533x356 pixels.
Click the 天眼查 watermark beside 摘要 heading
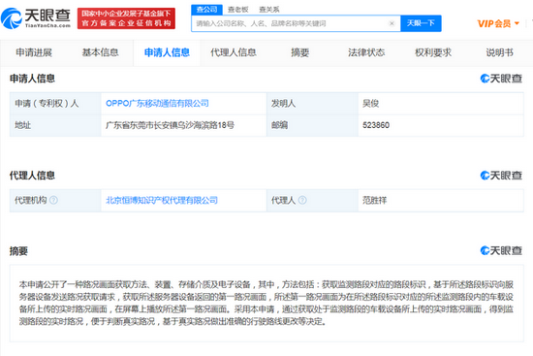point(501,251)
